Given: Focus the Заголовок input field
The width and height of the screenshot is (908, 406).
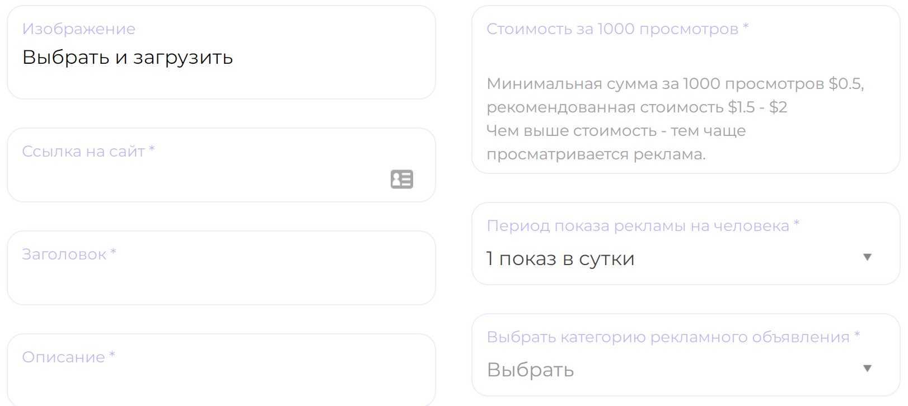Looking at the screenshot, I should [221, 268].
